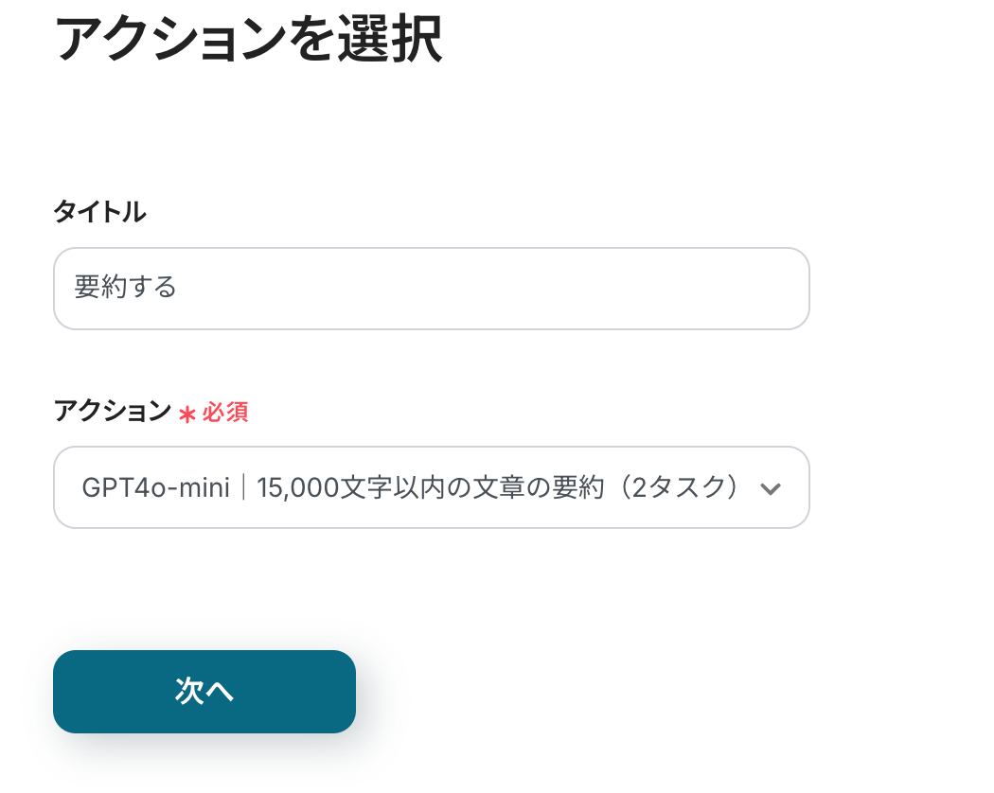The image size is (994, 793).
Task: Click the タイトル field label
Action: pos(99,212)
